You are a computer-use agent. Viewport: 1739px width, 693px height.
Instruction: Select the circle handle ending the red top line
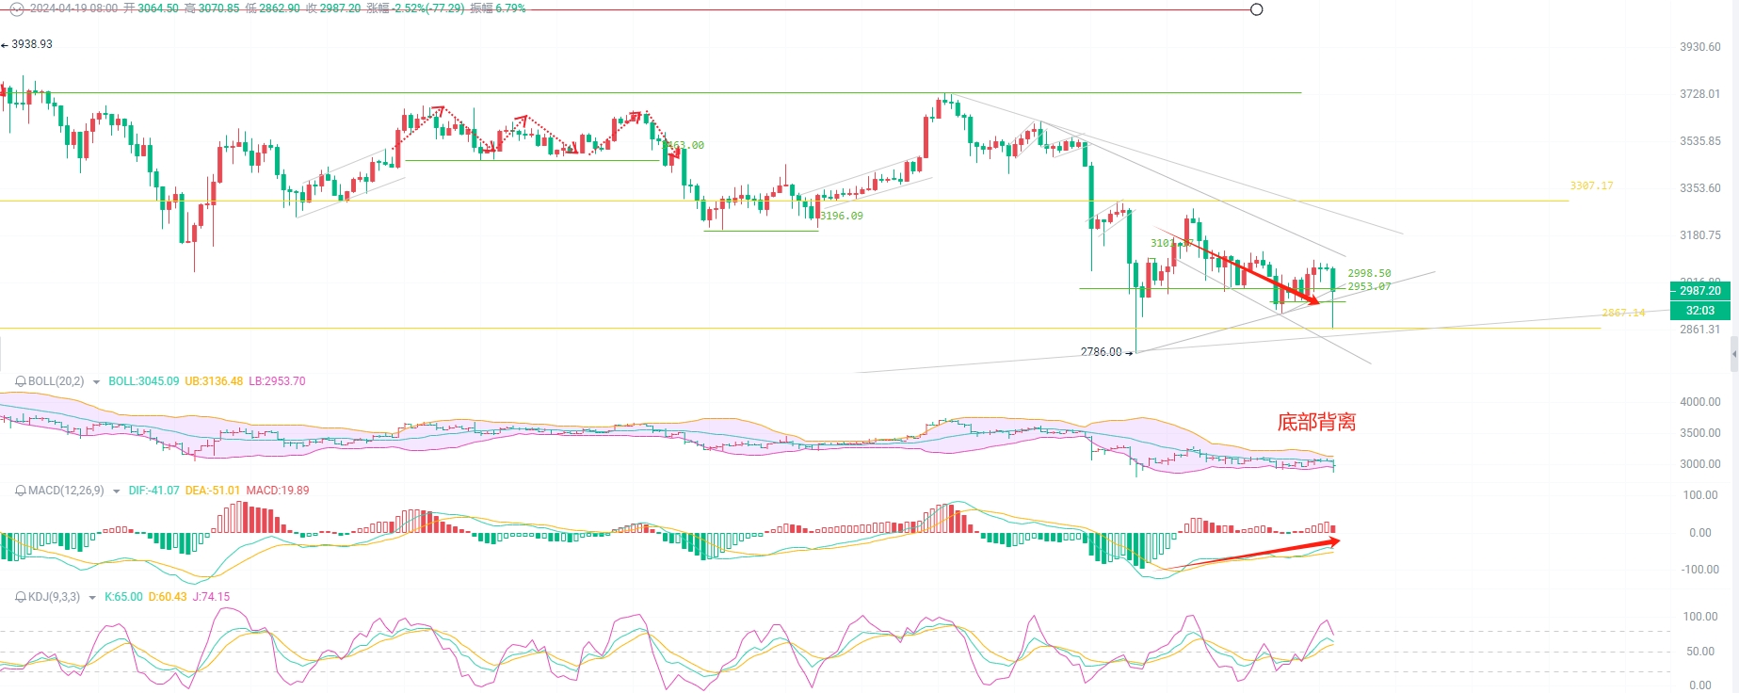coord(1256,9)
